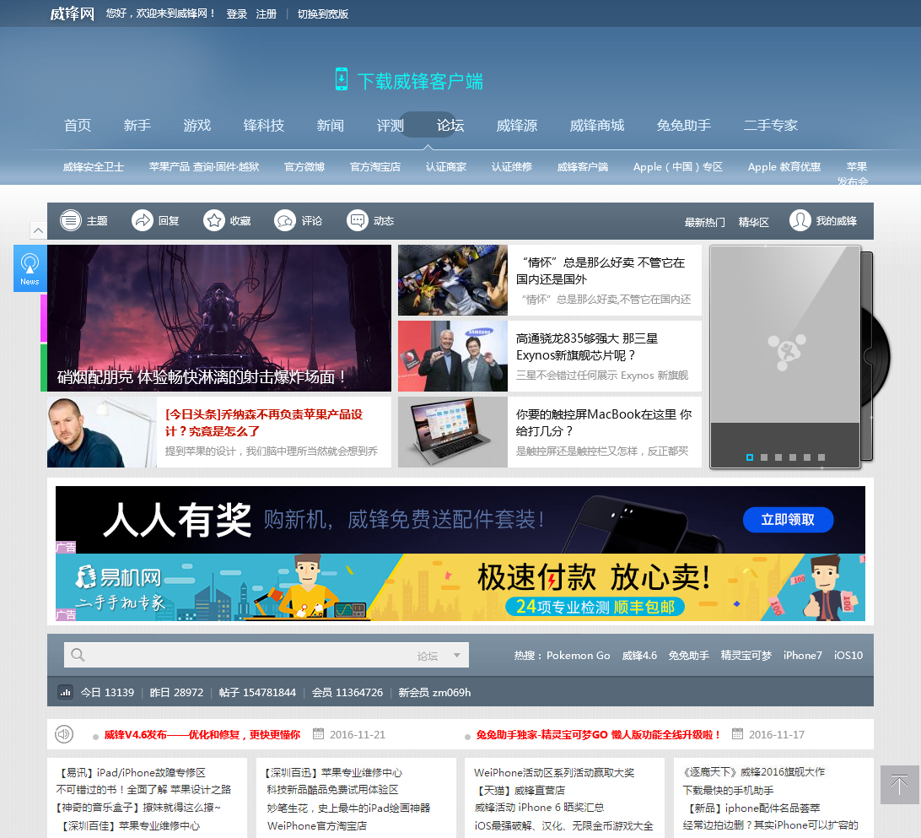Open 认证维修 sub-navigation link
Viewport: 921px width, 838px height.
pyautogui.click(x=512, y=167)
